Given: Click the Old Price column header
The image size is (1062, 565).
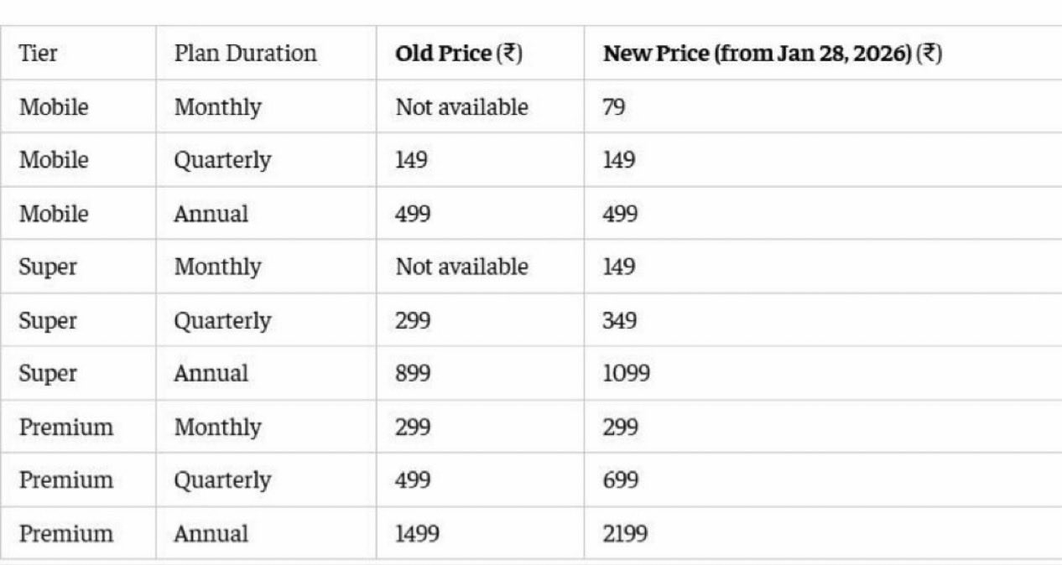Looking at the screenshot, I should tap(459, 54).
